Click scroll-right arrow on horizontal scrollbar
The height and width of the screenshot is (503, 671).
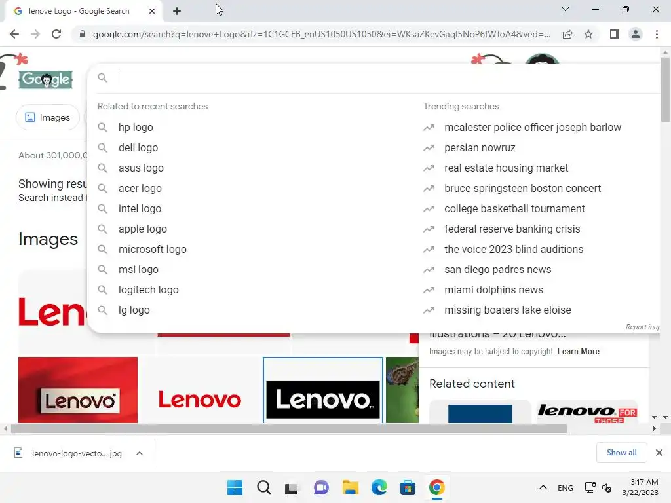pyautogui.click(x=654, y=428)
